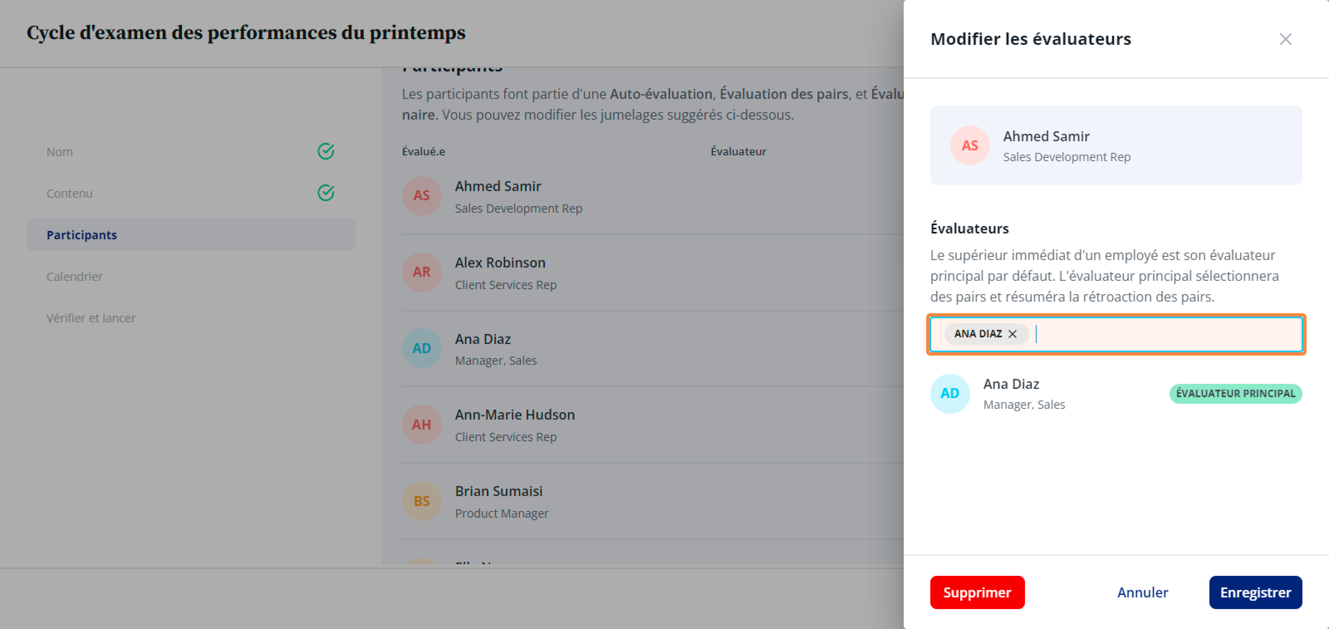Screen dimensions: 1329x629
Task: Remove the ANA DIAZ tag chip
Action: (x=1012, y=334)
